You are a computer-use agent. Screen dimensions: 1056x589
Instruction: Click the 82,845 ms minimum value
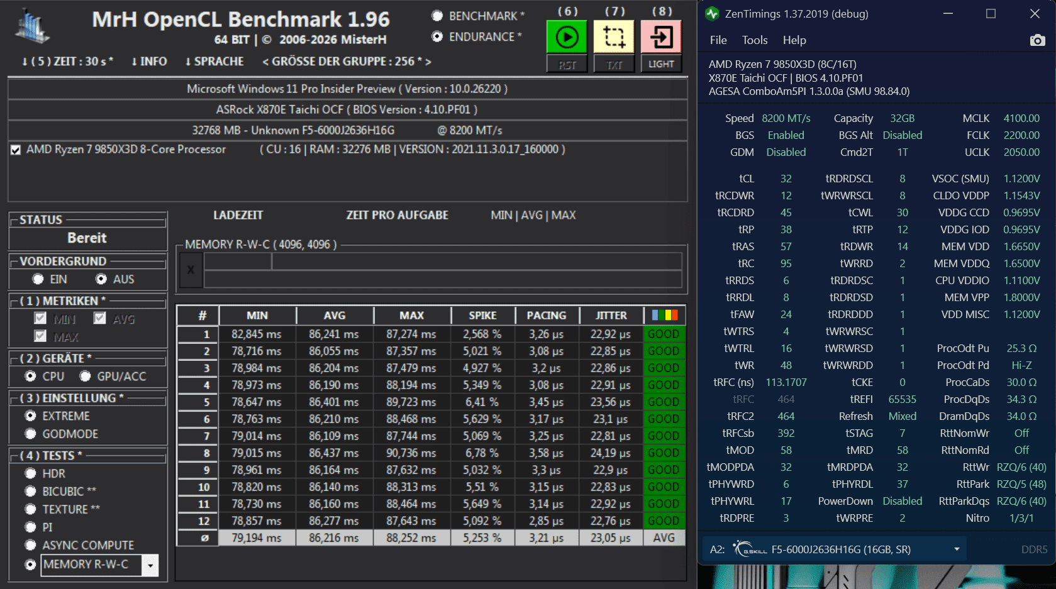pyautogui.click(x=257, y=334)
